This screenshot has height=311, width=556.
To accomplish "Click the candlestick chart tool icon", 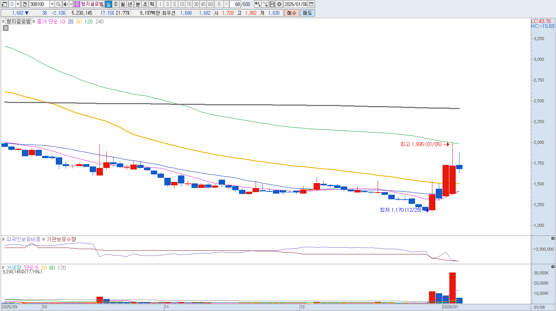I will [x=257, y=4].
